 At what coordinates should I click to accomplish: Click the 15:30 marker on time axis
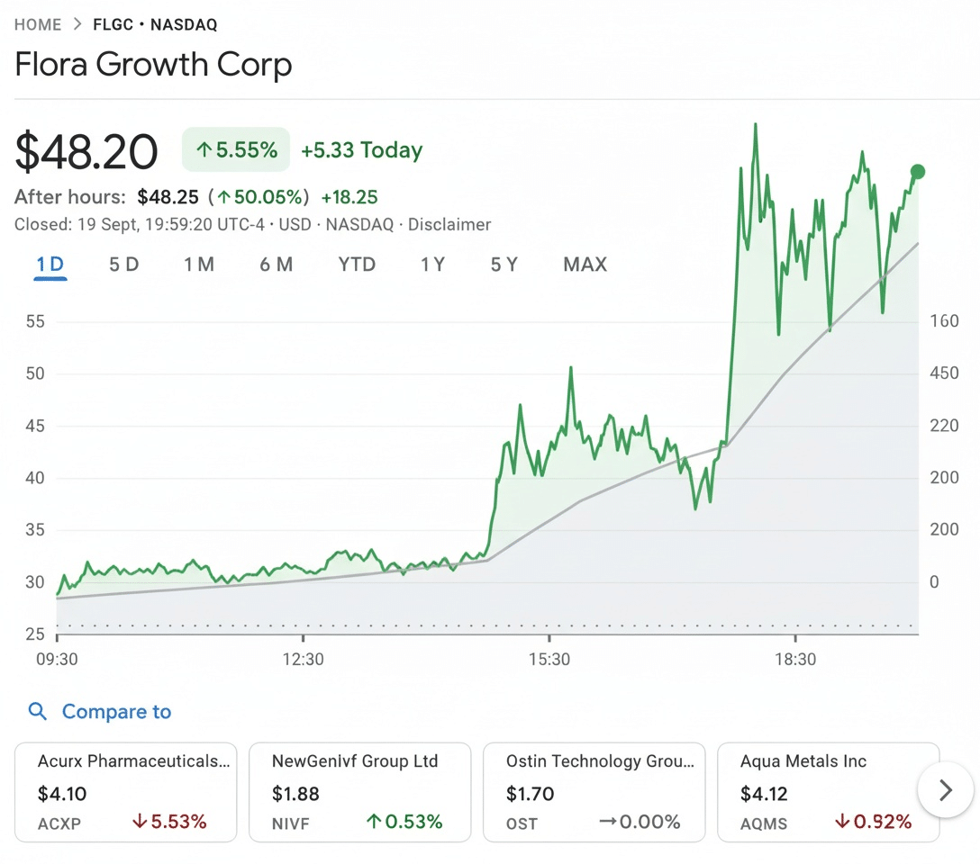click(x=549, y=660)
